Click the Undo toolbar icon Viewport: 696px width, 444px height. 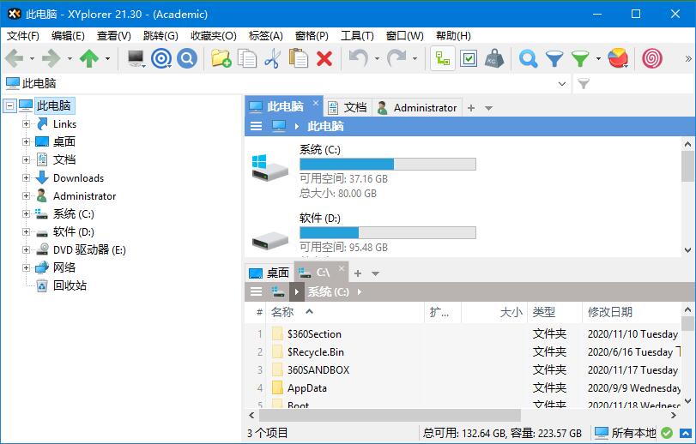359,58
